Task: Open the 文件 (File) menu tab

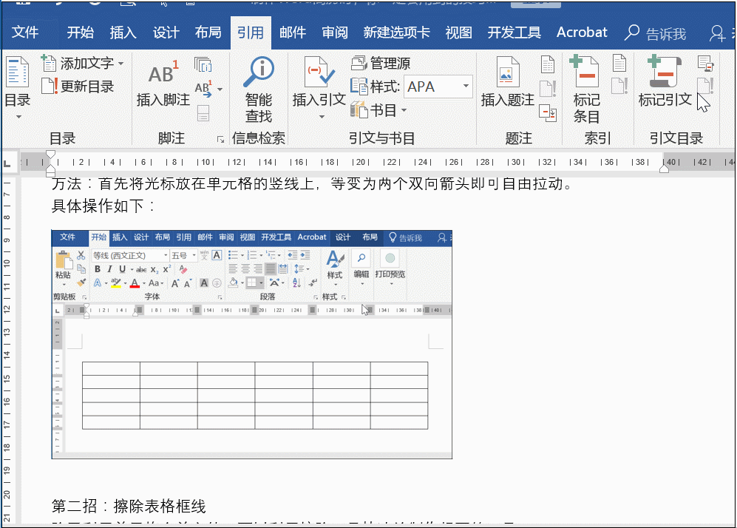Action: point(25,33)
